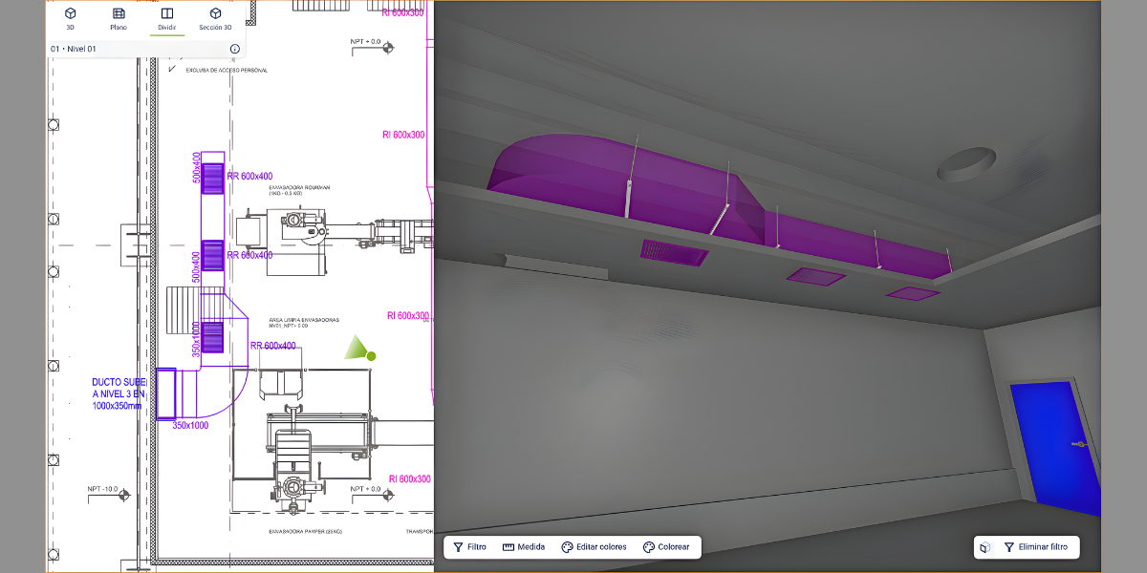Open Editar colores palette

click(x=594, y=547)
